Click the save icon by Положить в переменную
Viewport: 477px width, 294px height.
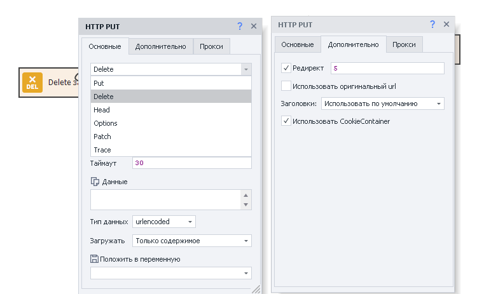coord(94,259)
